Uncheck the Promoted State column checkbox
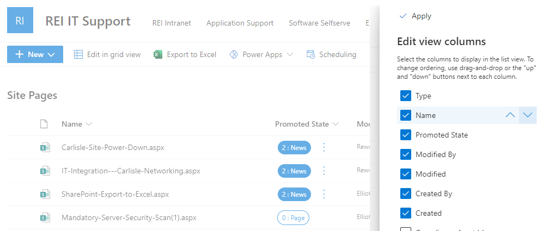 (405, 135)
